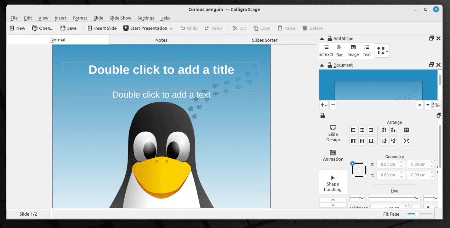Ungroup objects using the Arrange icon
450x228 pixels.
click(x=406, y=141)
